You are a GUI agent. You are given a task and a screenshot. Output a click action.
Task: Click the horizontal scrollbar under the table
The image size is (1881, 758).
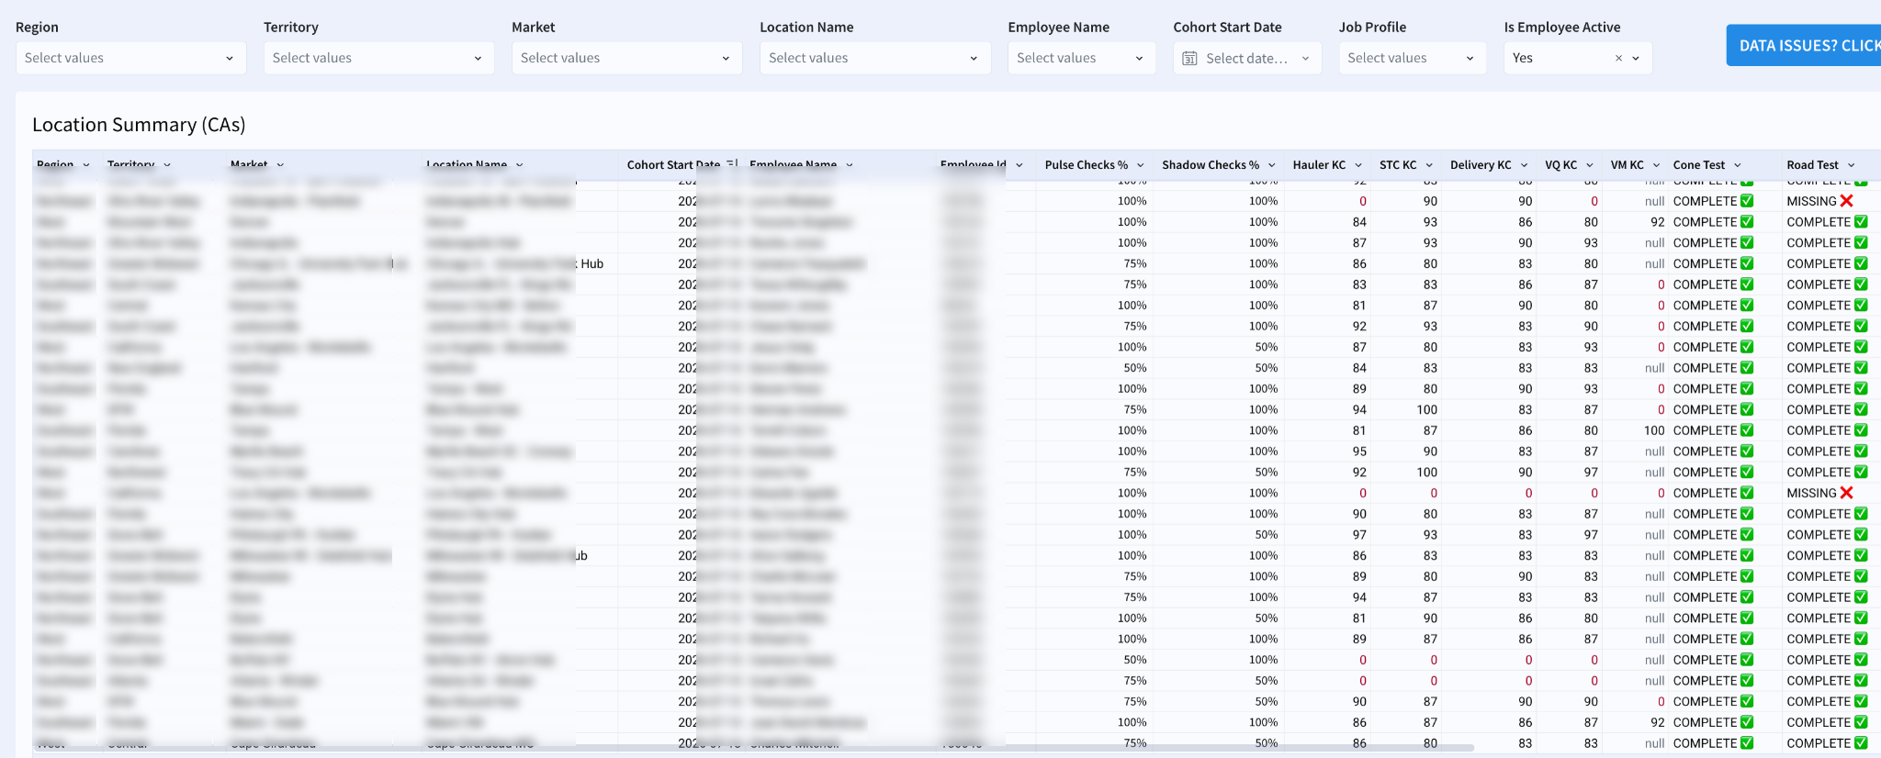click(x=753, y=748)
